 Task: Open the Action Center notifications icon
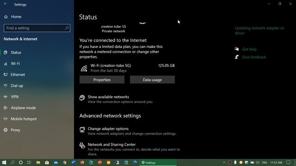(288, 162)
